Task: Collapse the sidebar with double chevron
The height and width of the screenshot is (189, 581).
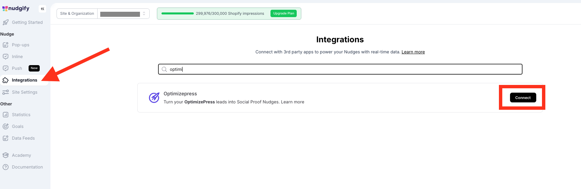Action: [42, 9]
